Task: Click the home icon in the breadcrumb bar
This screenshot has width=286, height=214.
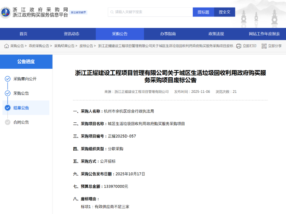Action: click(x=6, y=46)
